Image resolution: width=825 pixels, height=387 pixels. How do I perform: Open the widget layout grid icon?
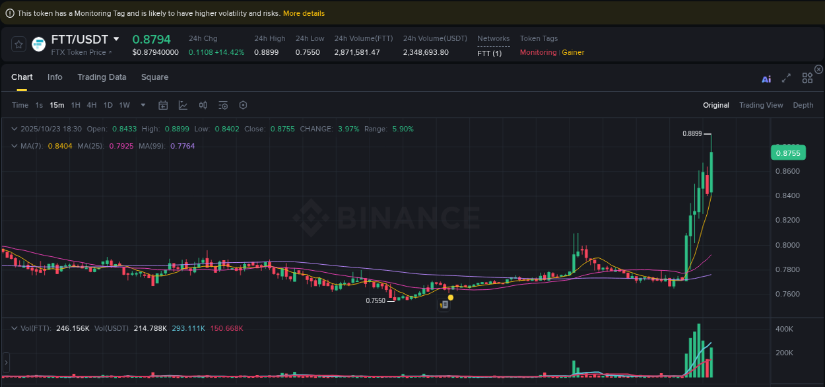click(x=807, y=78)
